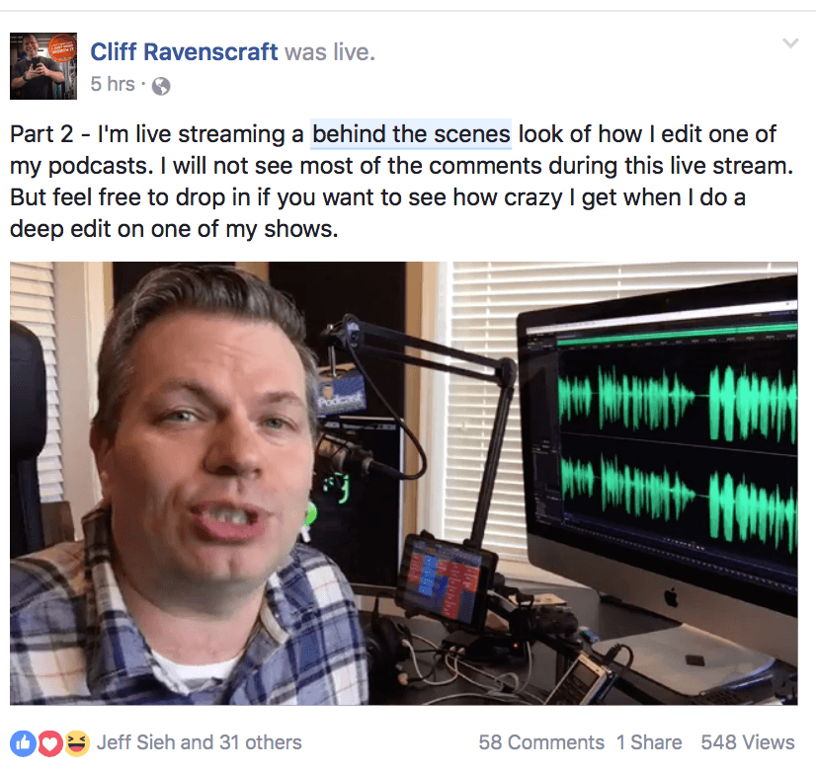Click the Apple logo on the iMac
The height and width of the screenshot is (772, 816).
pos(672,597)
